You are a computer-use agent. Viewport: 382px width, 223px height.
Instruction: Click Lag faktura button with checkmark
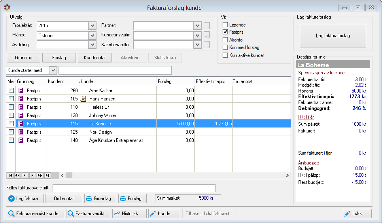(x=25, y=198)
